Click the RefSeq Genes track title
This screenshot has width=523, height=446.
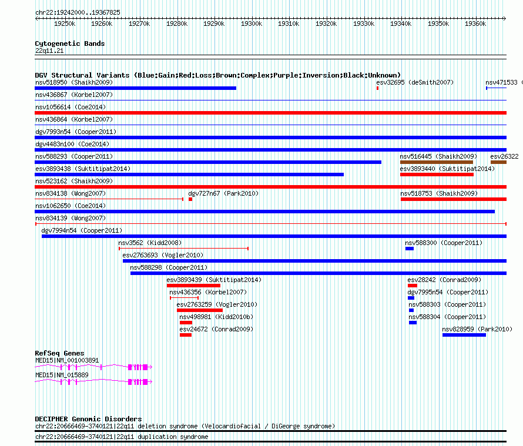click(x=60, y=353)
